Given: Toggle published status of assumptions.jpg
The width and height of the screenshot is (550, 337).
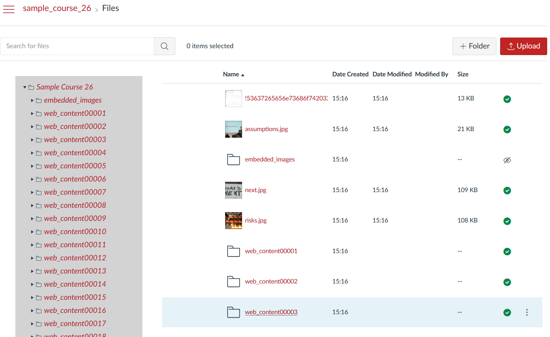Looking at the screenshot, I should pyautogui.click(x=507, y=130).
